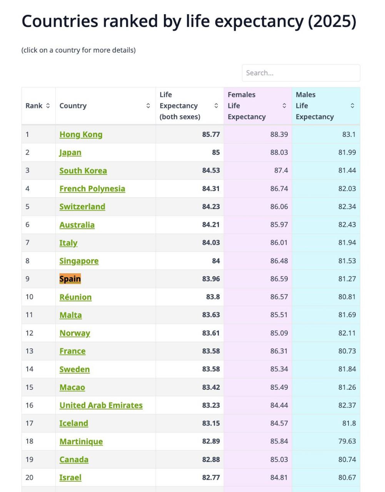Select the Martinique link
The height and width of the screenshot is (492, 385).
(81, 442)
